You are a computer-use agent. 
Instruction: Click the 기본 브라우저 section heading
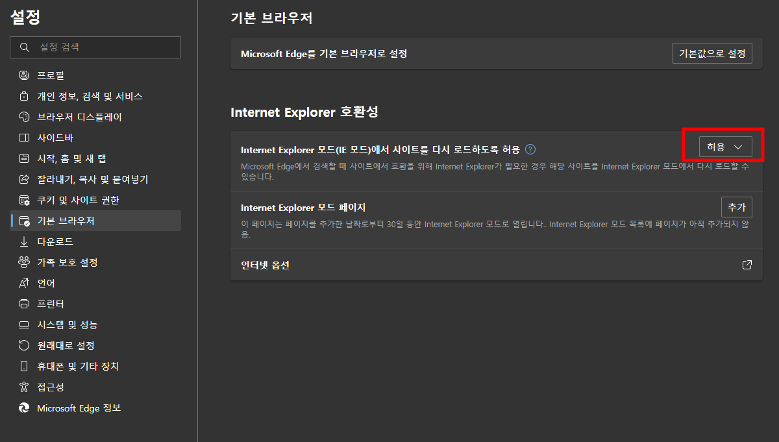(x=271, y=18)
